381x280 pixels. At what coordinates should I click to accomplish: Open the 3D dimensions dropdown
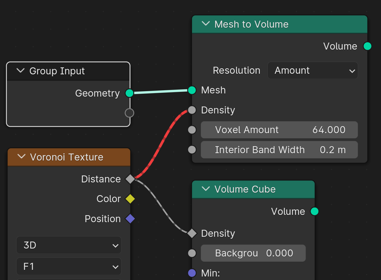click(x=69, y=245)
